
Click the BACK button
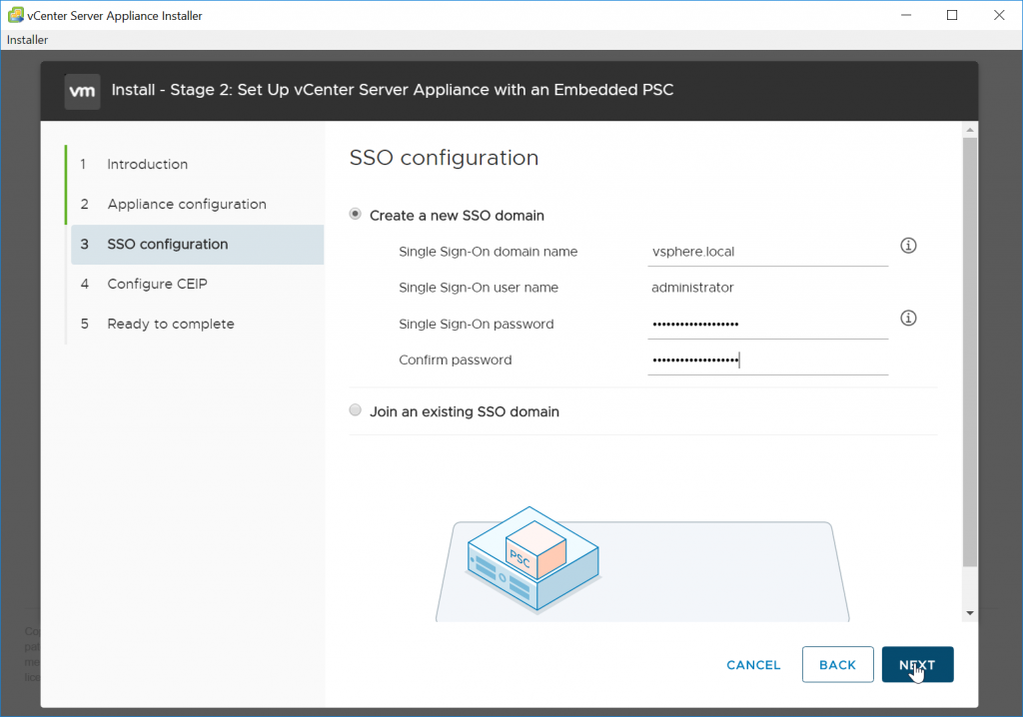(x=838, y=664)
